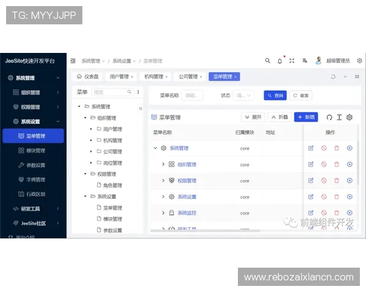Screen dimensions: 366x292
Task: Collapse 权限管理 node in the menu tree
Action: coord(85,174)
